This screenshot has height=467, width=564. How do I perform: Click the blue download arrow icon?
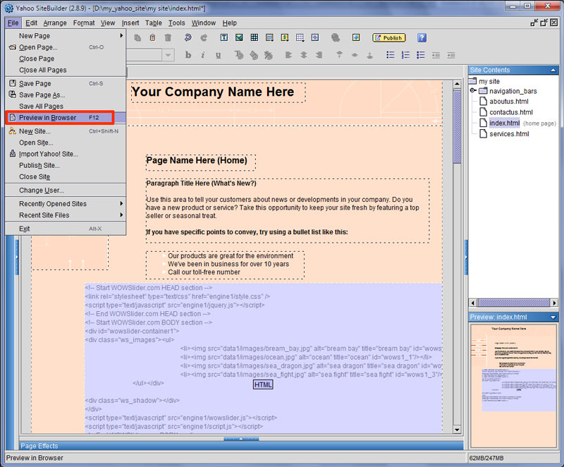pyautogui.click(x=356, y=38)
